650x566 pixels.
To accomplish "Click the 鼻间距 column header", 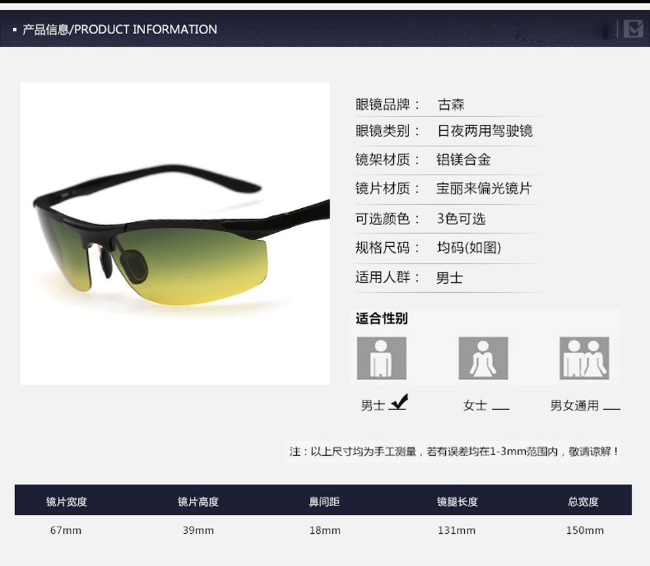I will [324, 502].
